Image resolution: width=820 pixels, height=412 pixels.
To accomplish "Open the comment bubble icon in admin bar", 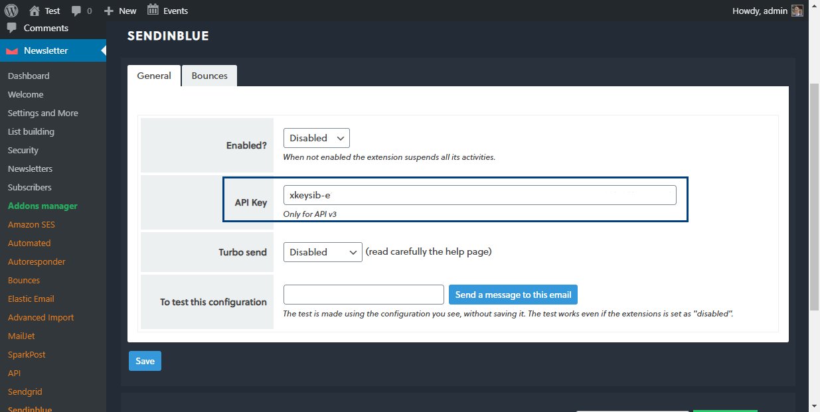I will (78, 10).
